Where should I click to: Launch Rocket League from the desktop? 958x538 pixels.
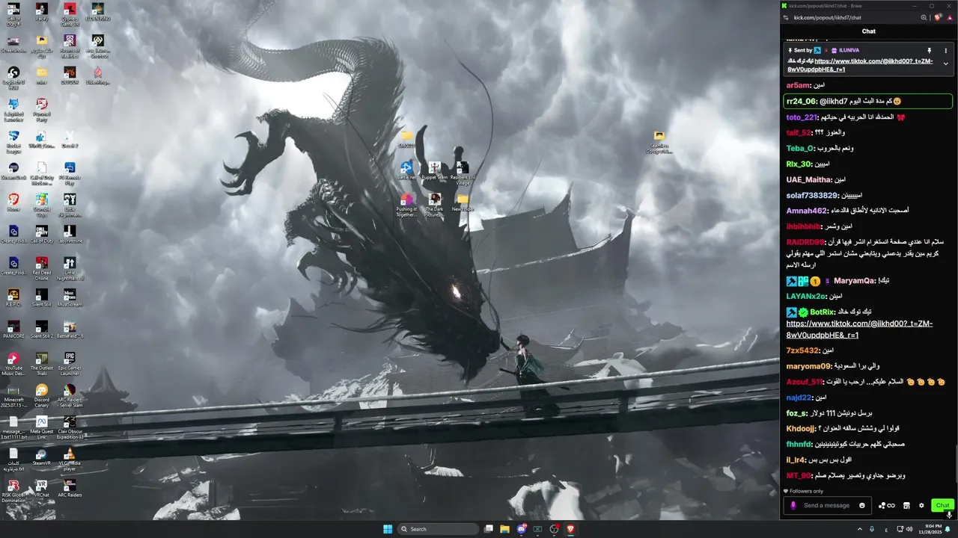(13, 141)
